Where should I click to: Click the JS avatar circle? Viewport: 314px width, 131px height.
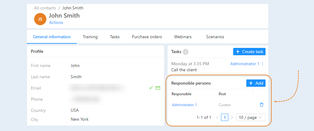40,19
